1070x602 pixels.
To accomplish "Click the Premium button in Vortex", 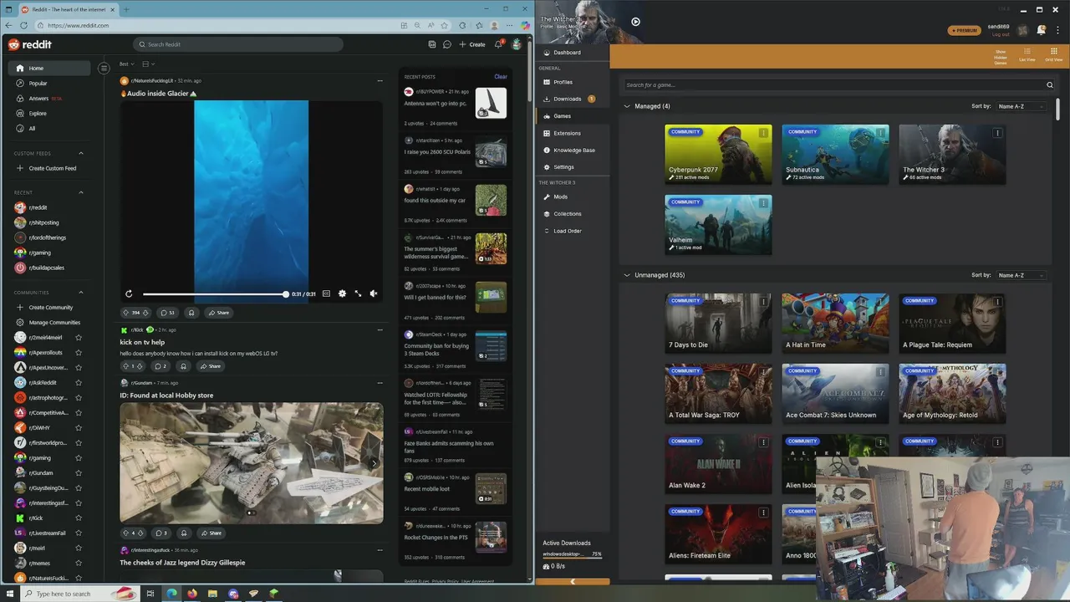I will 964,30.
